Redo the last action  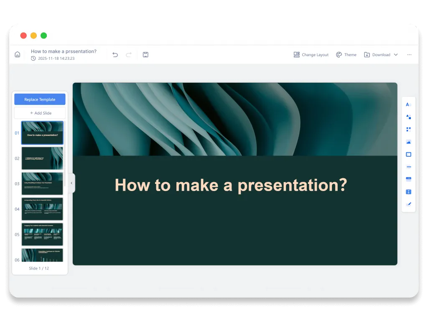129,54
